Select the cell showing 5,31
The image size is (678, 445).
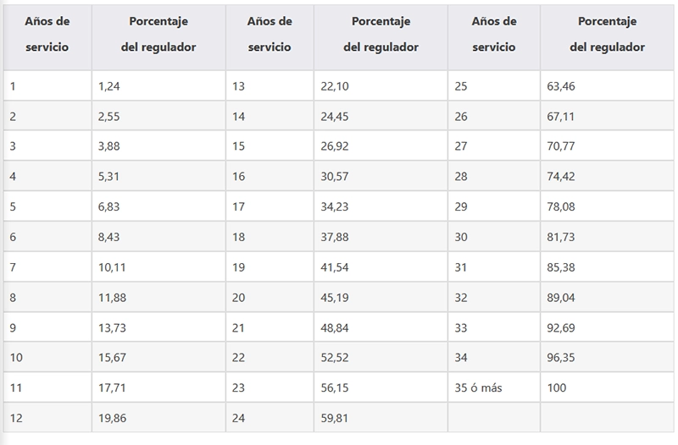pos(158,176)
